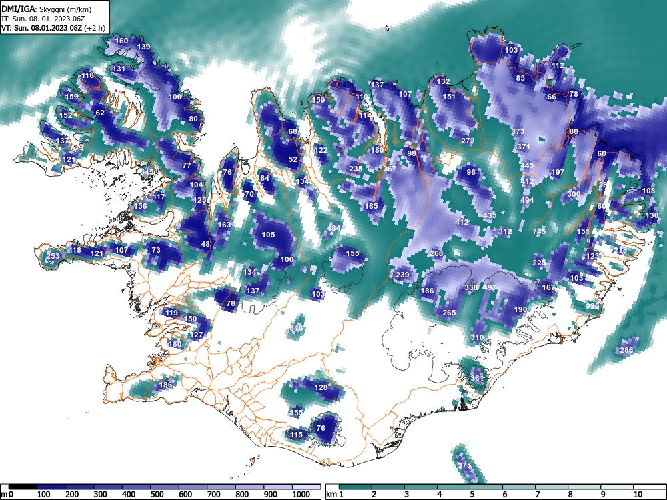
Task: Click the visibility value '197' on the map
Action: pyautogui.click(x=558, y=172)
